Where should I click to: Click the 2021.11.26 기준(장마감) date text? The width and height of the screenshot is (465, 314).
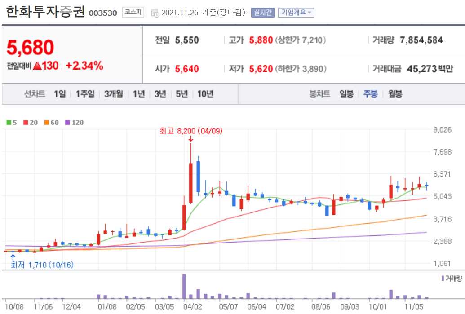tap(204, 13)
